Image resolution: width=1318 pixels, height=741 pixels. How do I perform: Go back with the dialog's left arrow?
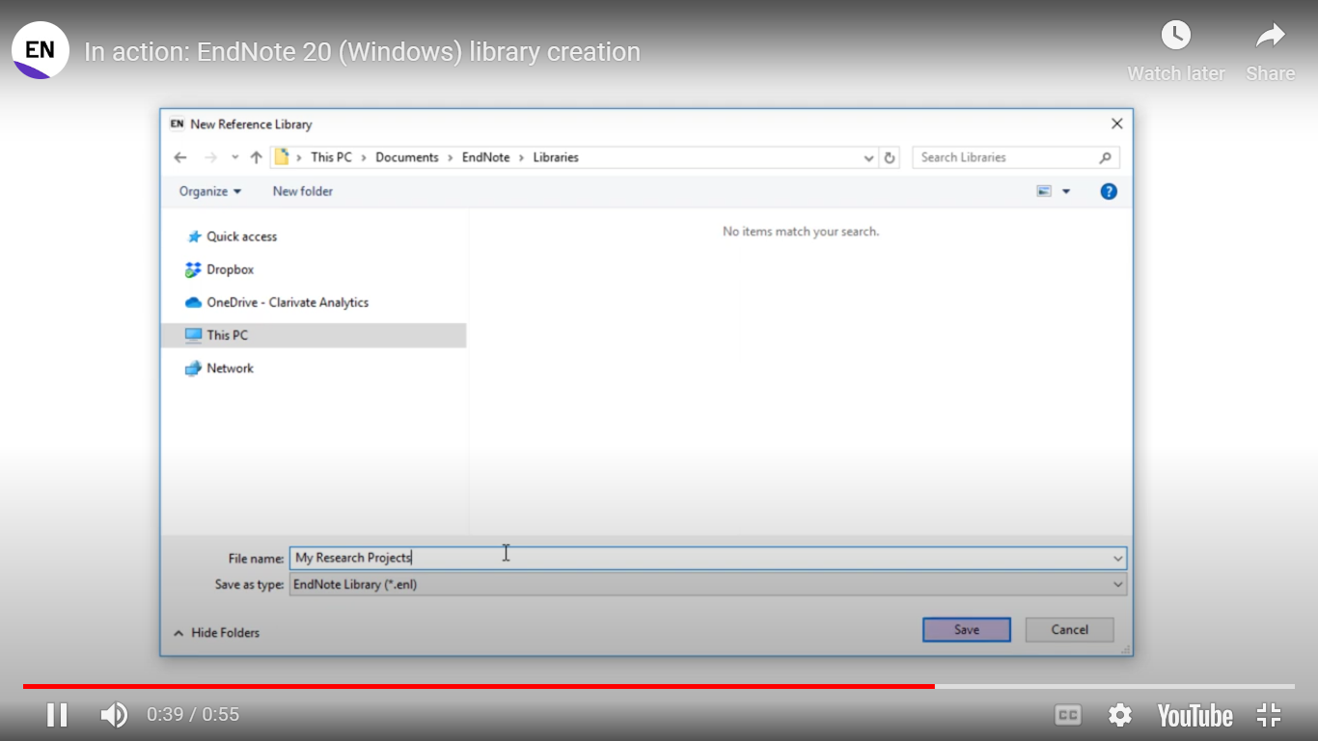[180, 157]
